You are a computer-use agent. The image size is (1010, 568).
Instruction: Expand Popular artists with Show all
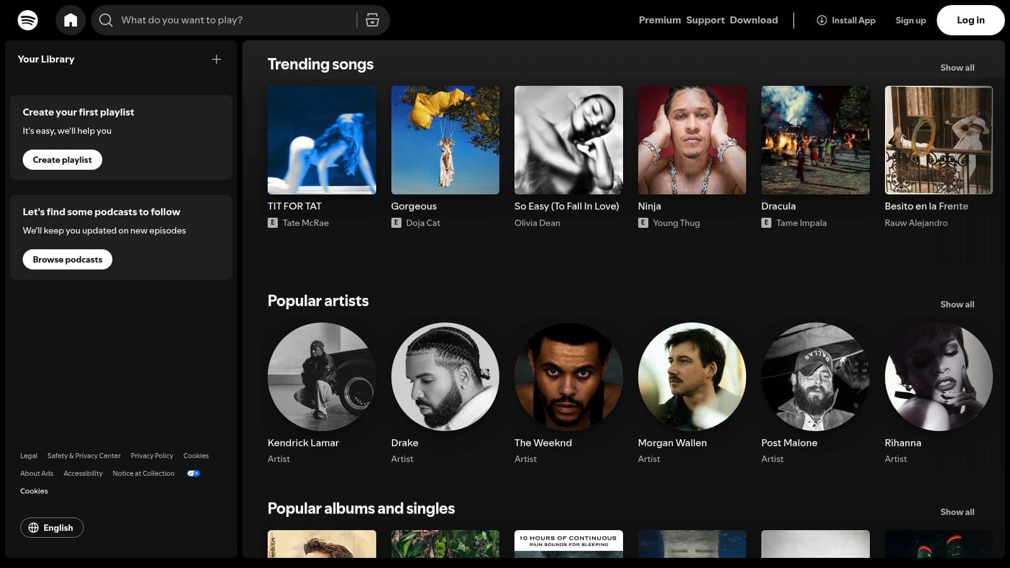tap(957, 304)
